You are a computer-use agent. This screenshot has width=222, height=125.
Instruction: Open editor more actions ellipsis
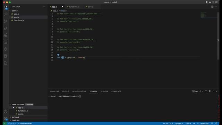[x=216, y=7]
